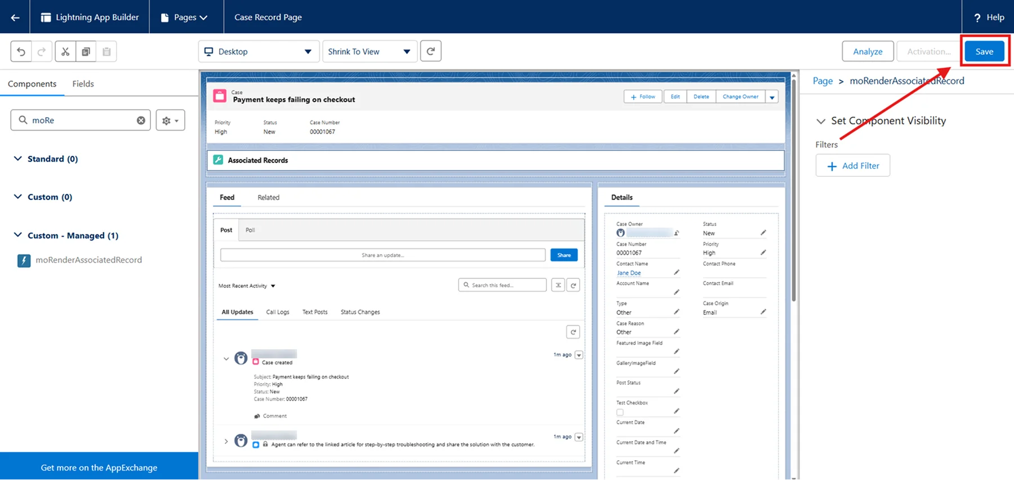
Task: Click the paste clipboard icon
Action: click(x=106, y=51)
